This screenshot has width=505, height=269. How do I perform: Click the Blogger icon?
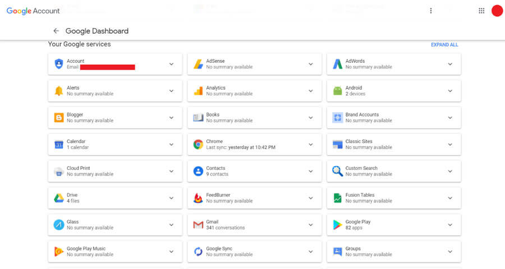(x=58, y=118)
